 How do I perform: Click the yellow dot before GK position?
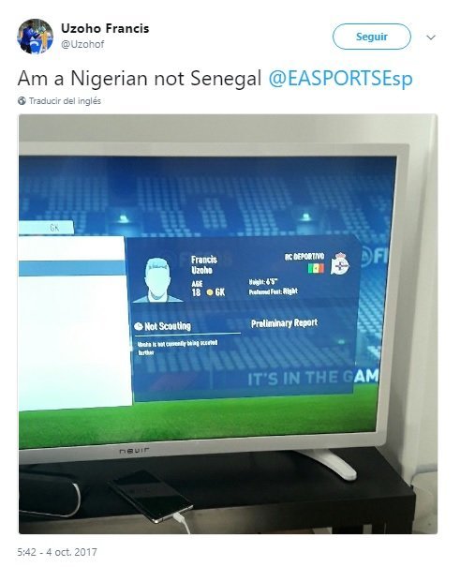pyautogui.click(x=210, y=292)
